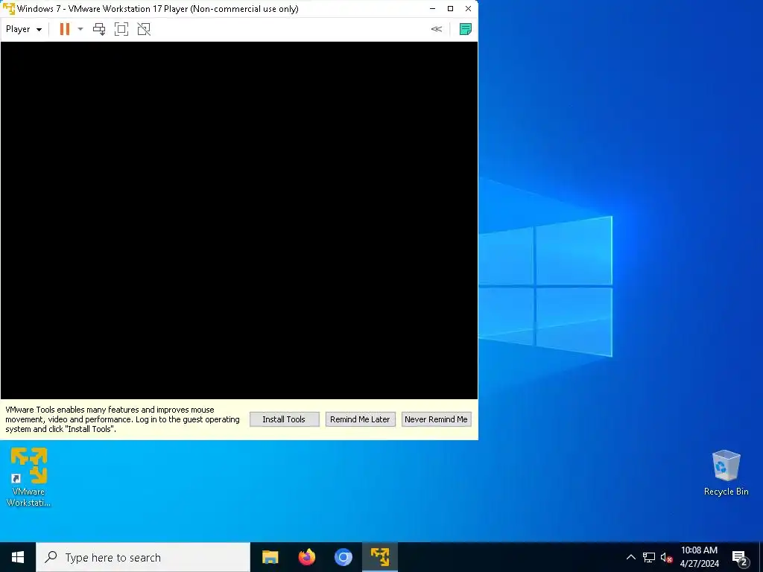Click the Install Tools button
The height and width of the screenshot is (572, 763).
284,419
